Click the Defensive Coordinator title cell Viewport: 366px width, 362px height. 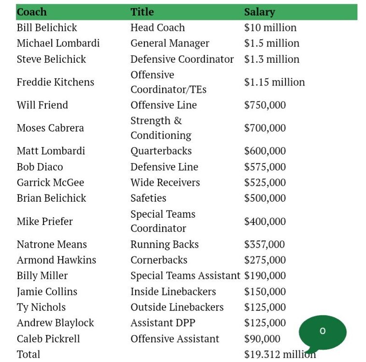[x=182, y=59]
